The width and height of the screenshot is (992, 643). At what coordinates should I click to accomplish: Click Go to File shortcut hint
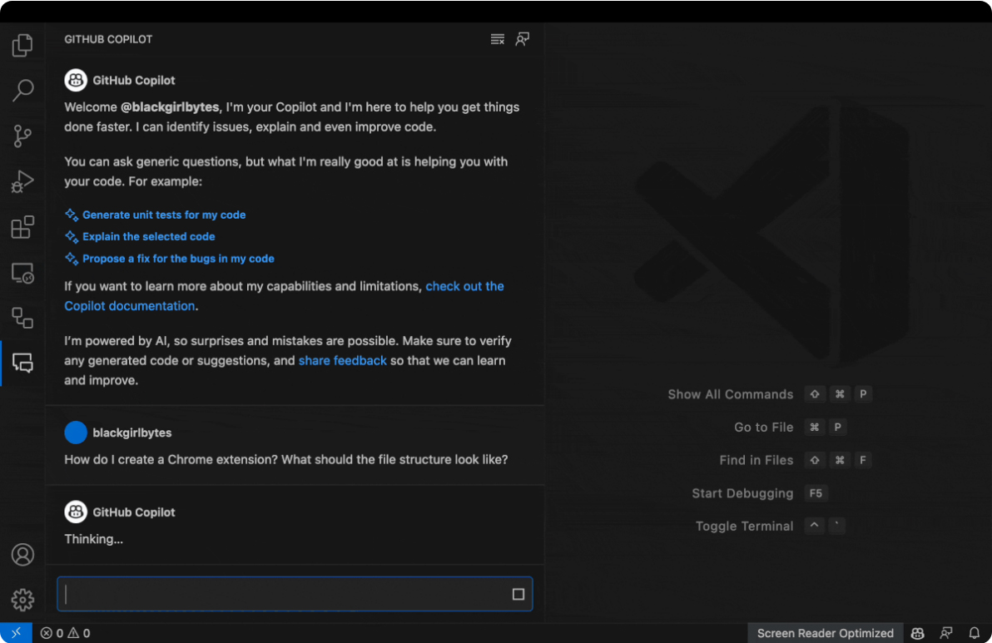tap(763, 428)
